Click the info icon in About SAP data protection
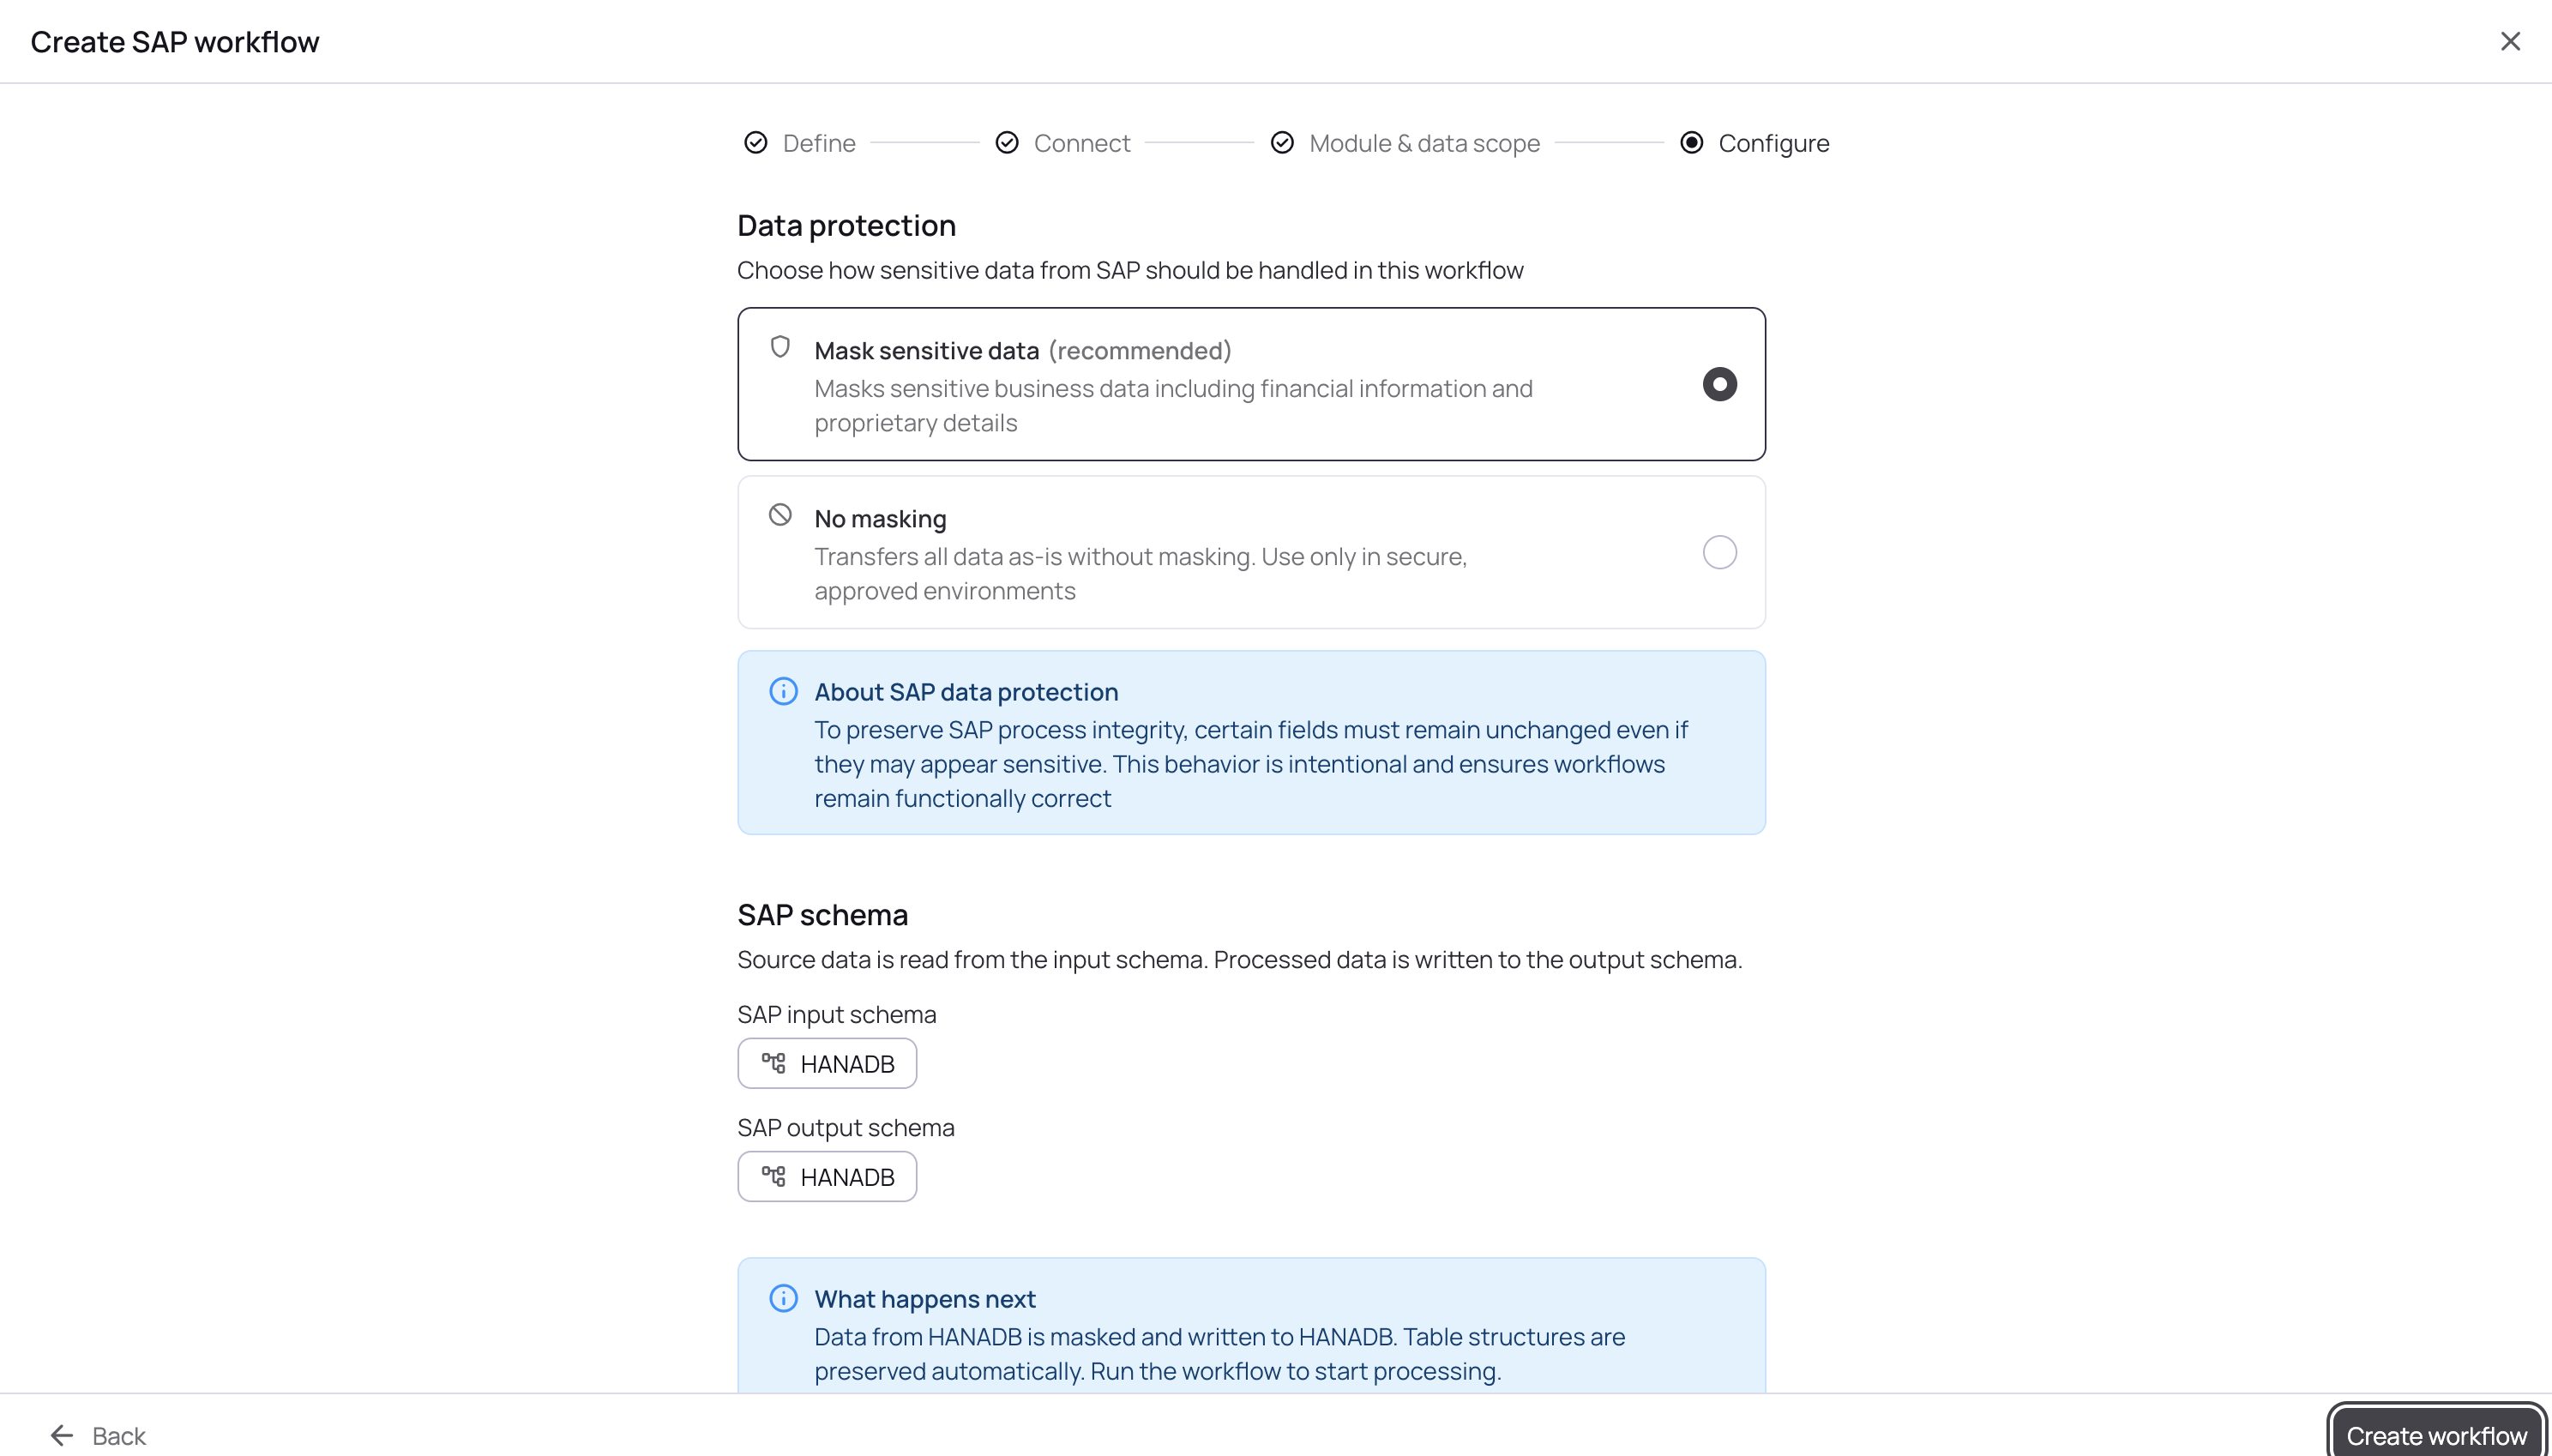Screen dimensions: 2552x1456 pos(783,691)
